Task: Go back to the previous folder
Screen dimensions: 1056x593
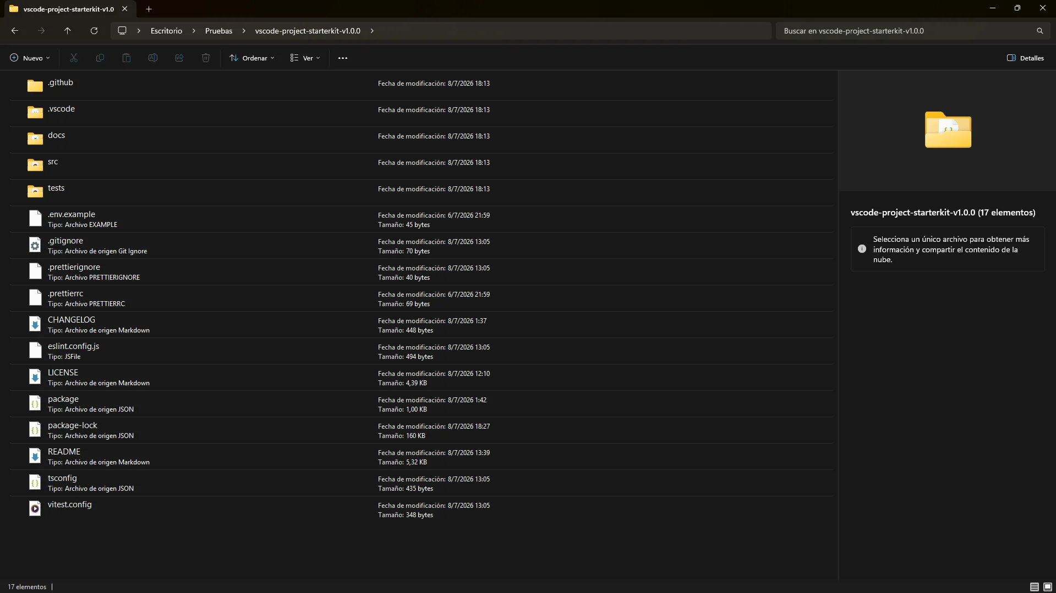Action: point(15,31)
